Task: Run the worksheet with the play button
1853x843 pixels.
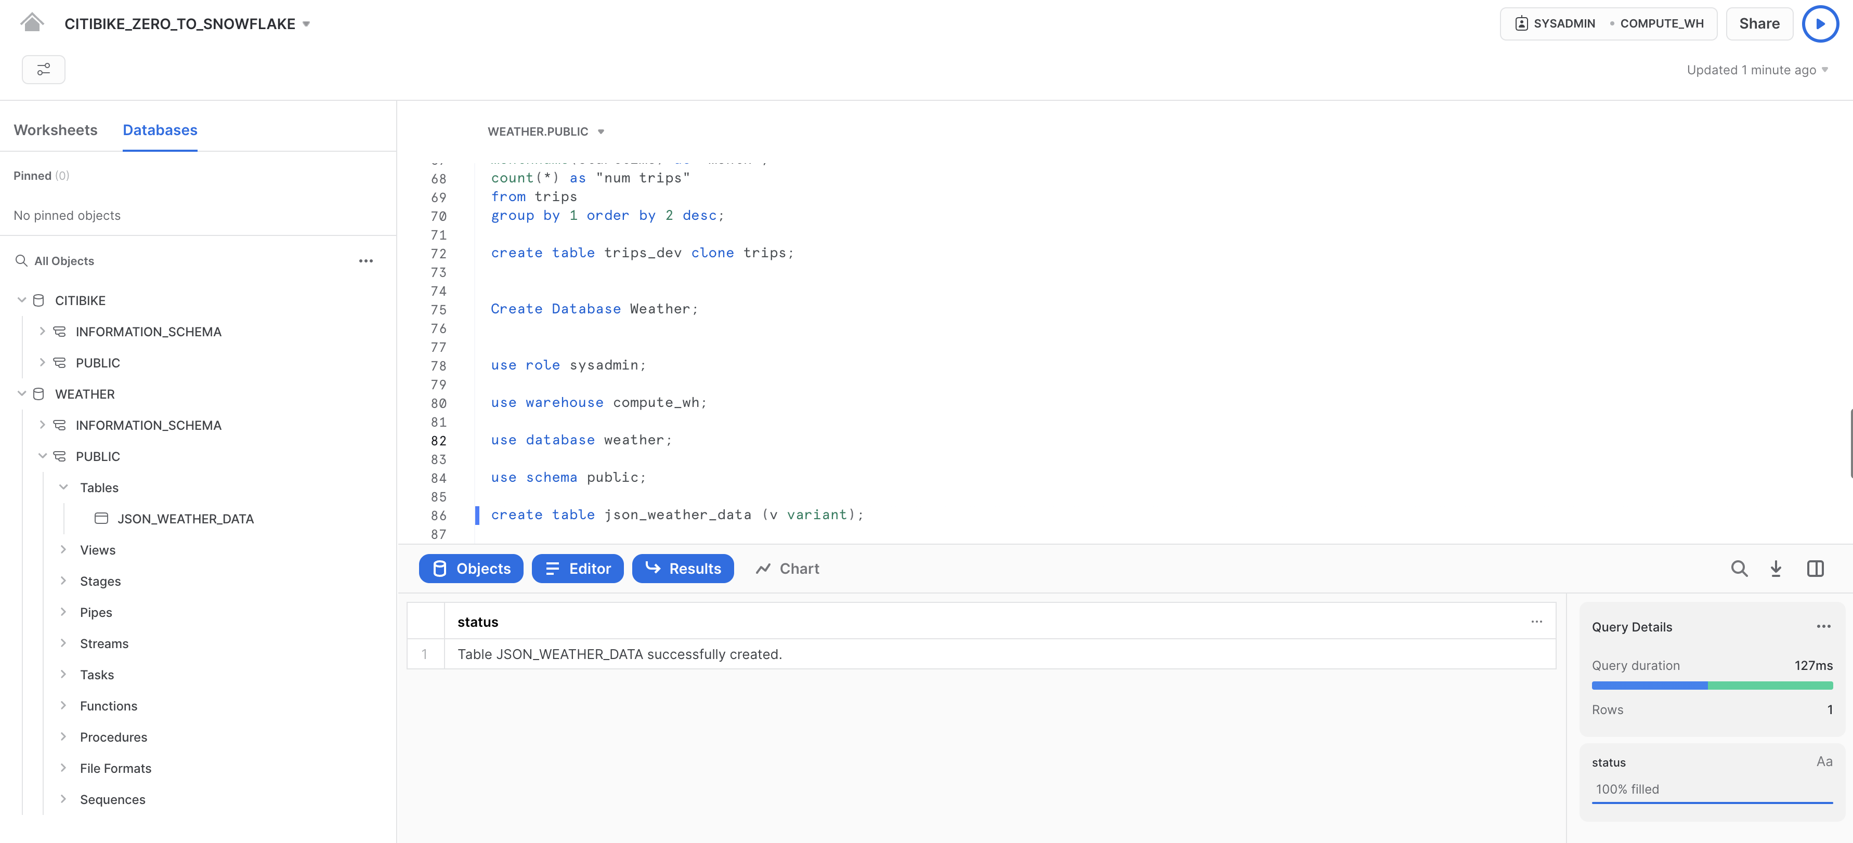Action: (x=1820, y=24)
